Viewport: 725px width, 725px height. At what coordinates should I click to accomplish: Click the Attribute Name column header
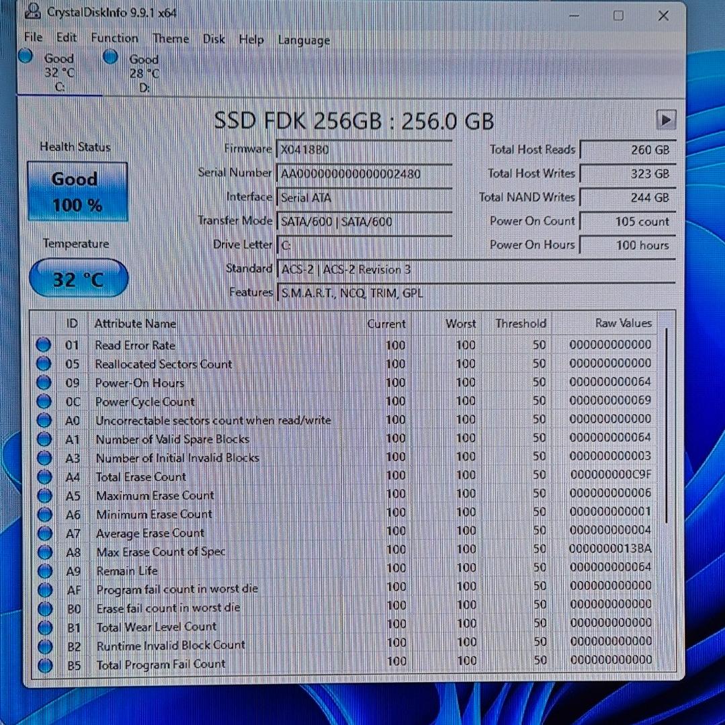click(214, 323)
